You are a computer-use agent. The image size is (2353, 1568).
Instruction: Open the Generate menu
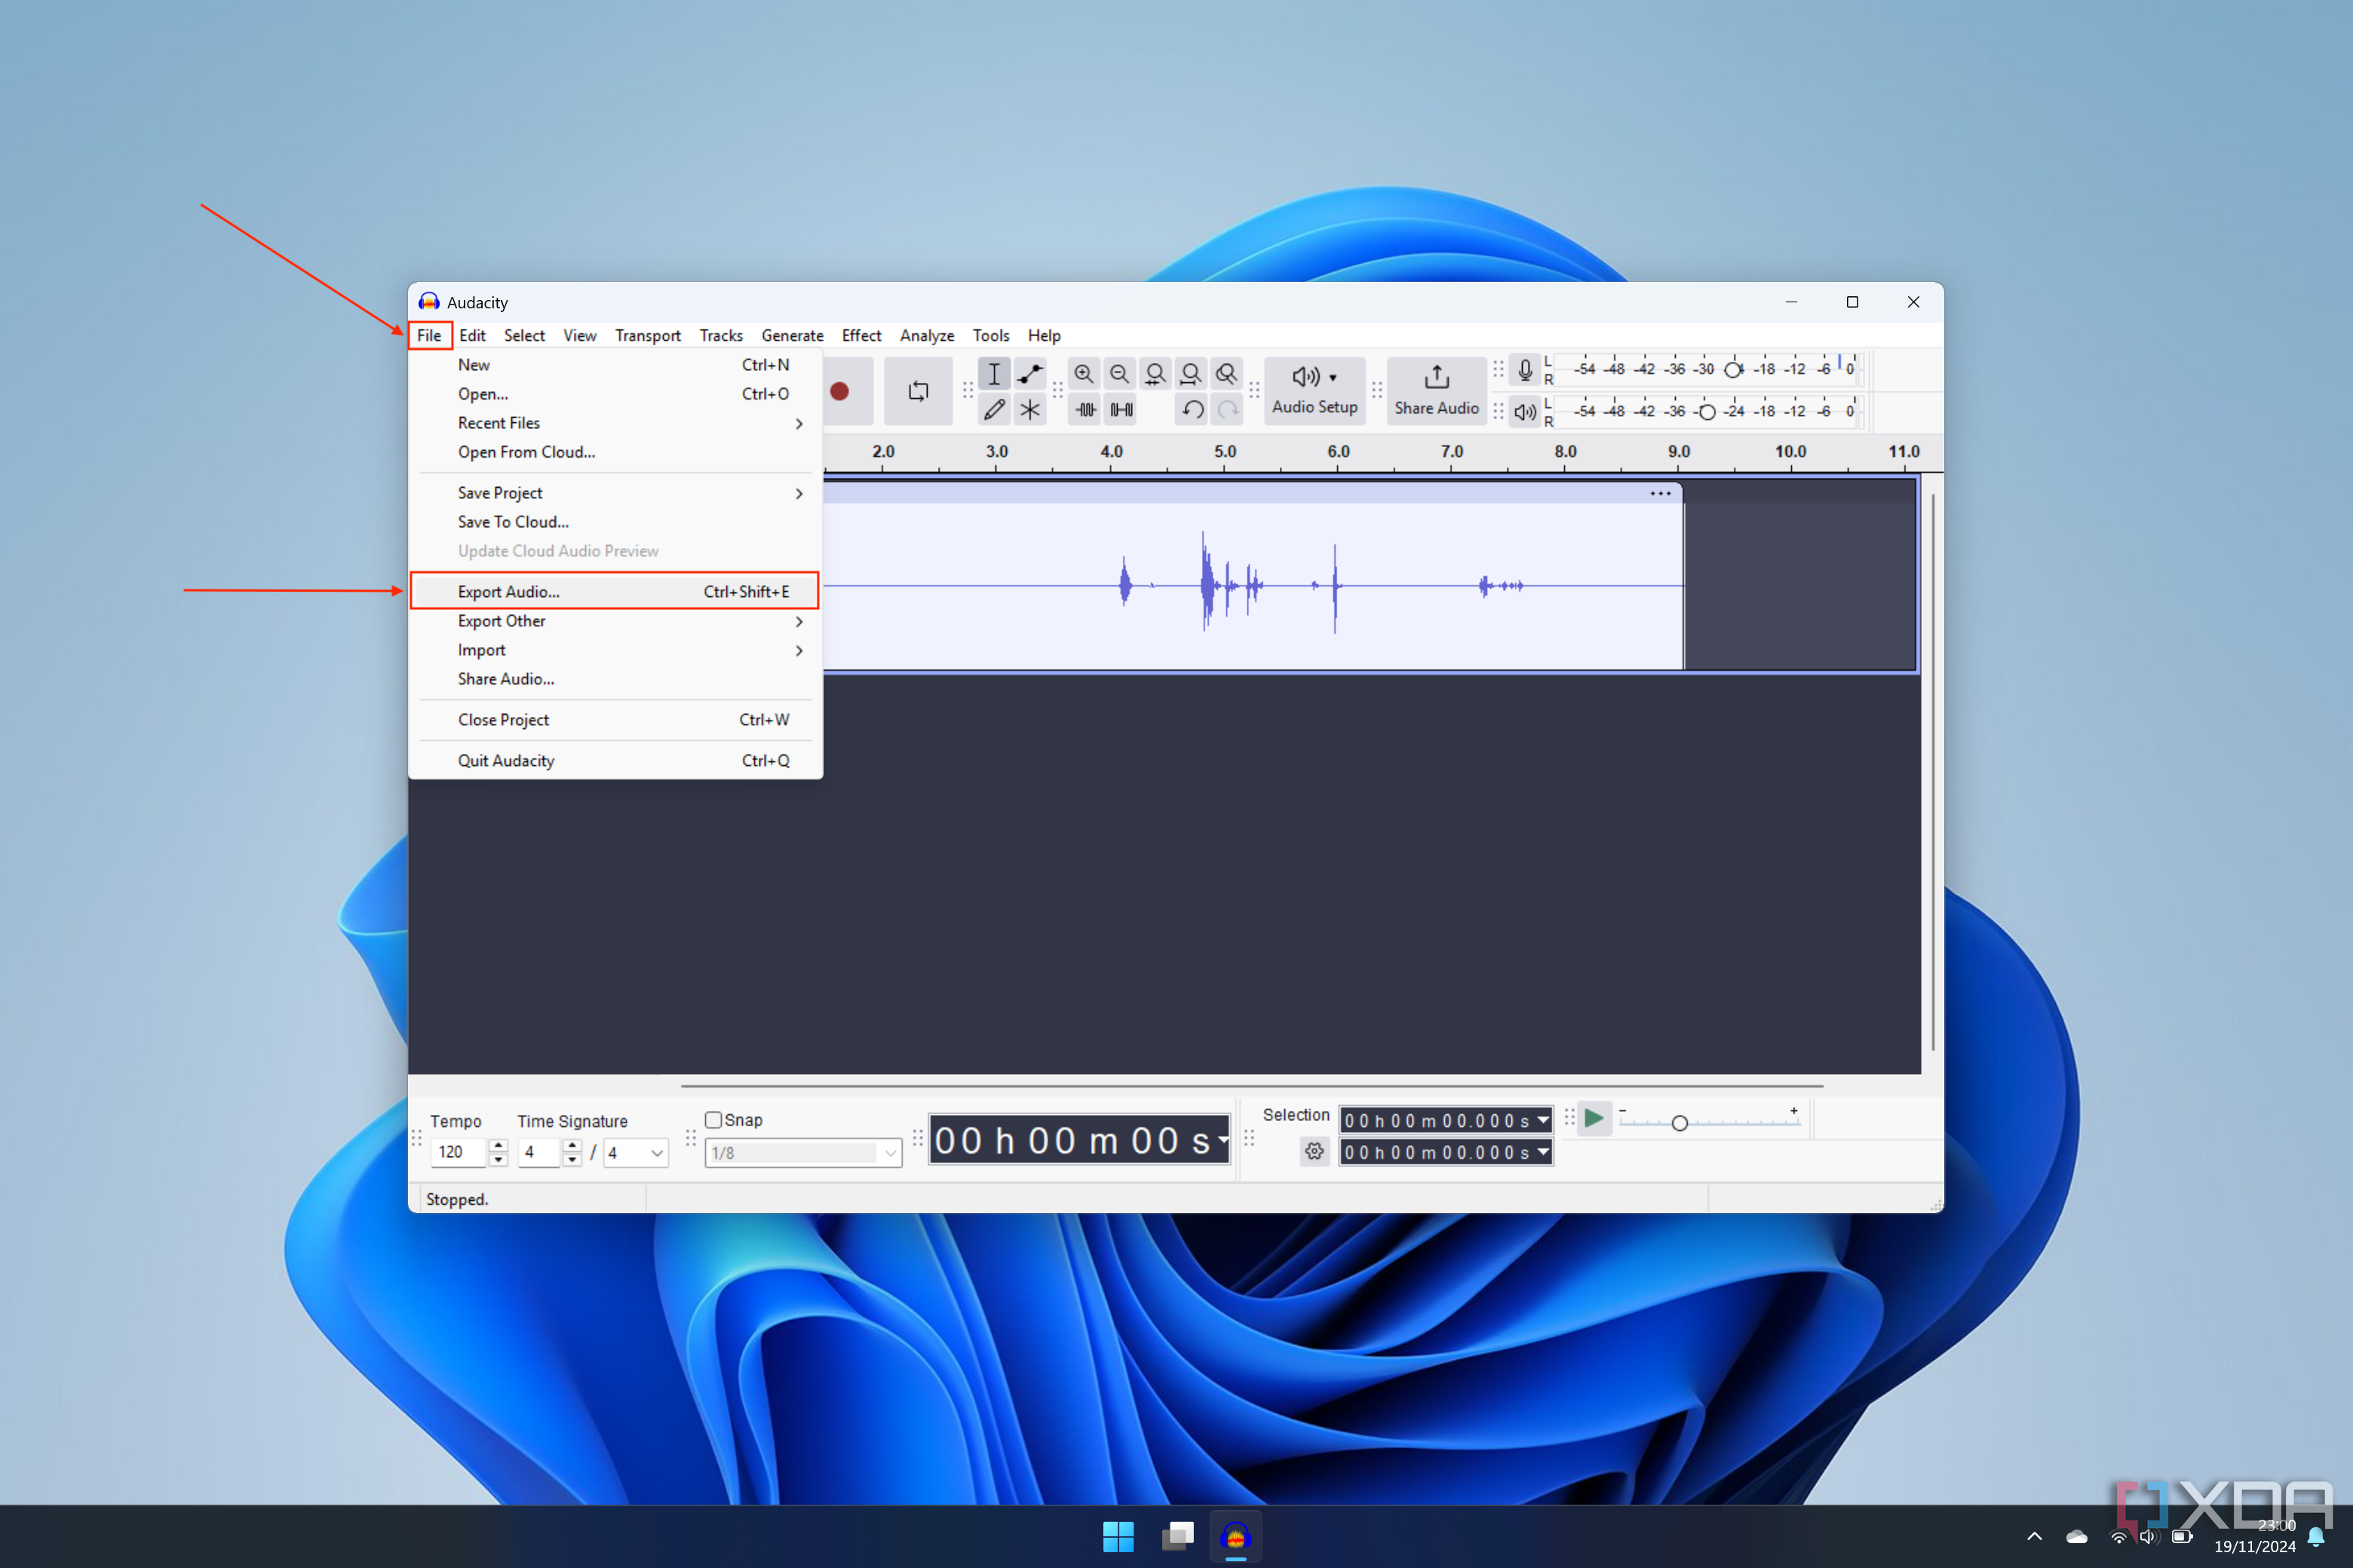tap(793, 335)
